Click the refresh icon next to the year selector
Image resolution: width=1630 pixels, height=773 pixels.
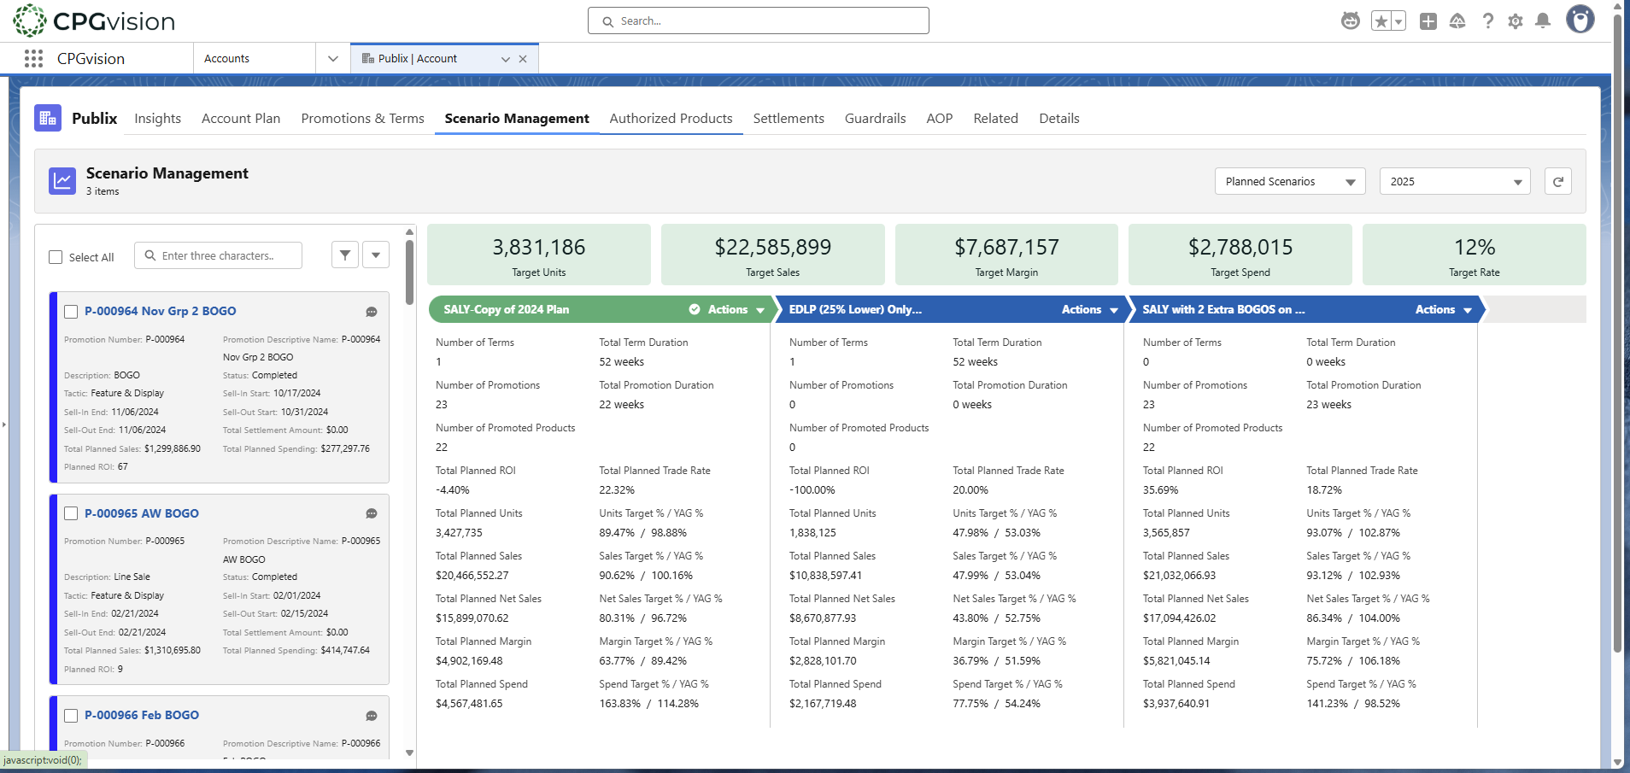(x=1557, y=181)
